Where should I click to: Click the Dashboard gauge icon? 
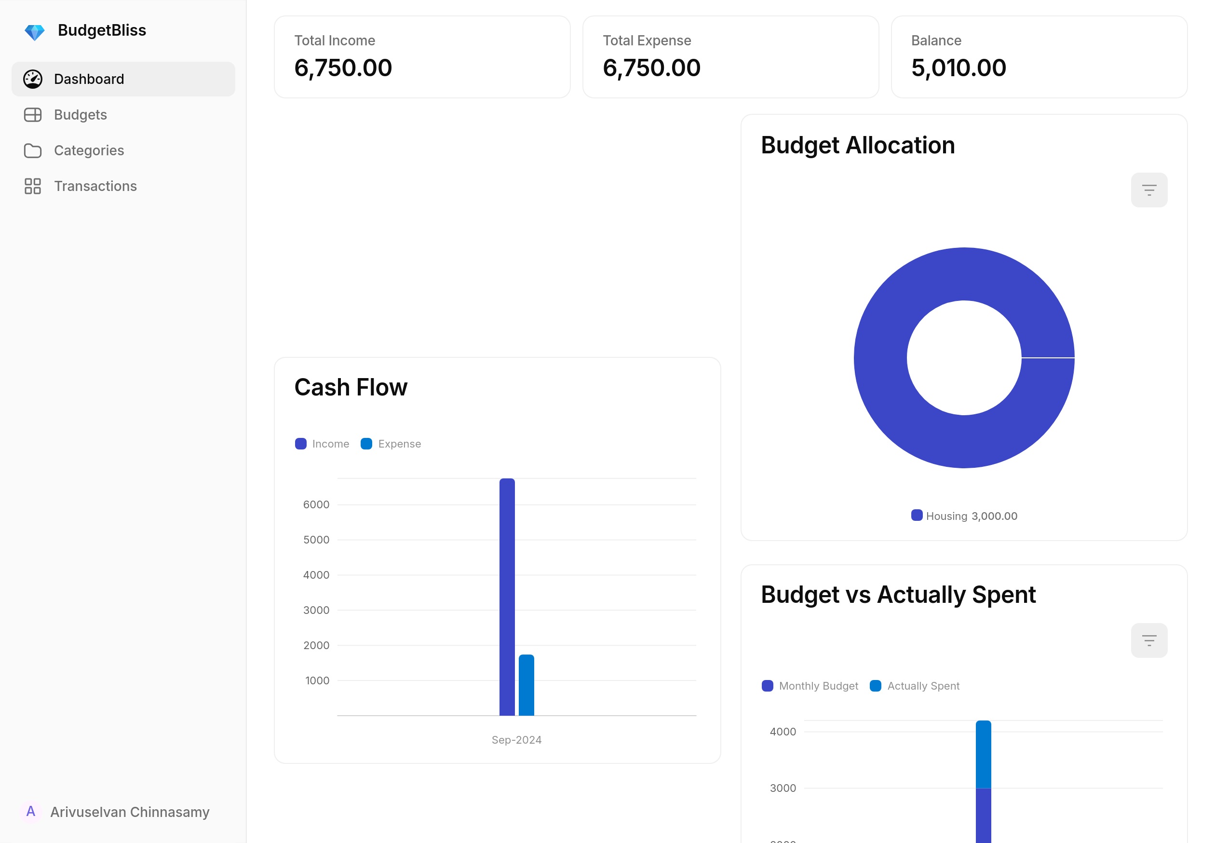33,79
